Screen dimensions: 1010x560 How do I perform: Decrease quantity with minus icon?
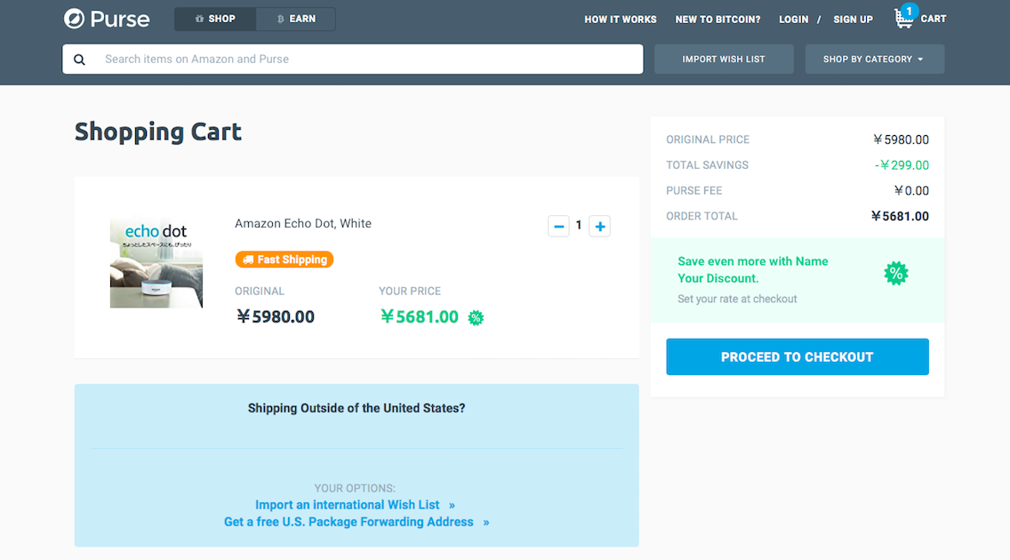559,227
